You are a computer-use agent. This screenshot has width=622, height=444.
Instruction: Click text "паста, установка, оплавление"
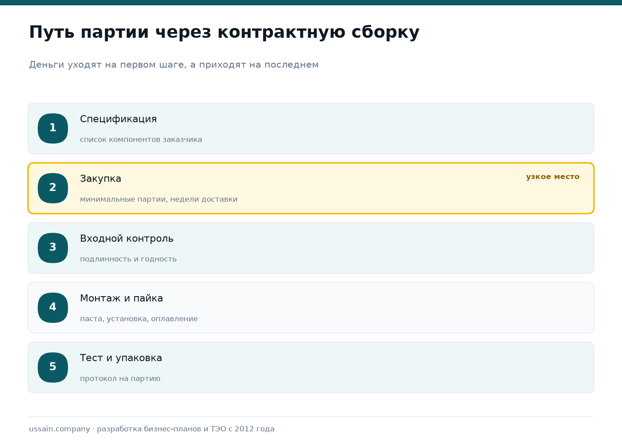[x=139, y=319]
